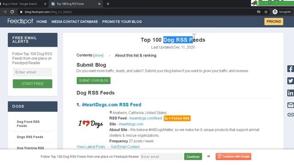The height and width of the screenshot is (165, 294).
Task: Open iHeartDogs.com RSS Feed heading link
Action: click(112, 104)
